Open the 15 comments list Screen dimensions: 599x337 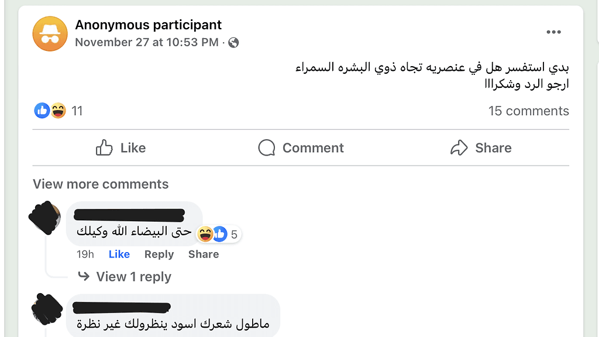pyautogui.click(x=528, y=111)
